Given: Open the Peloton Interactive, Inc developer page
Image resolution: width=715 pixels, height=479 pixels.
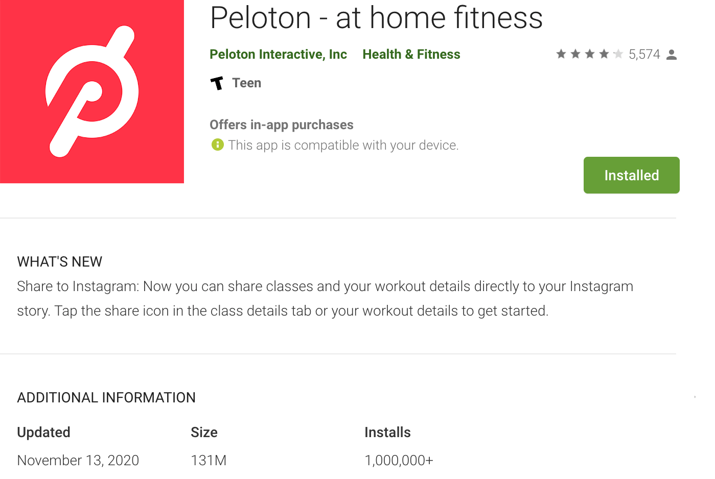Looking at the screenshot, I should (278, 55).
